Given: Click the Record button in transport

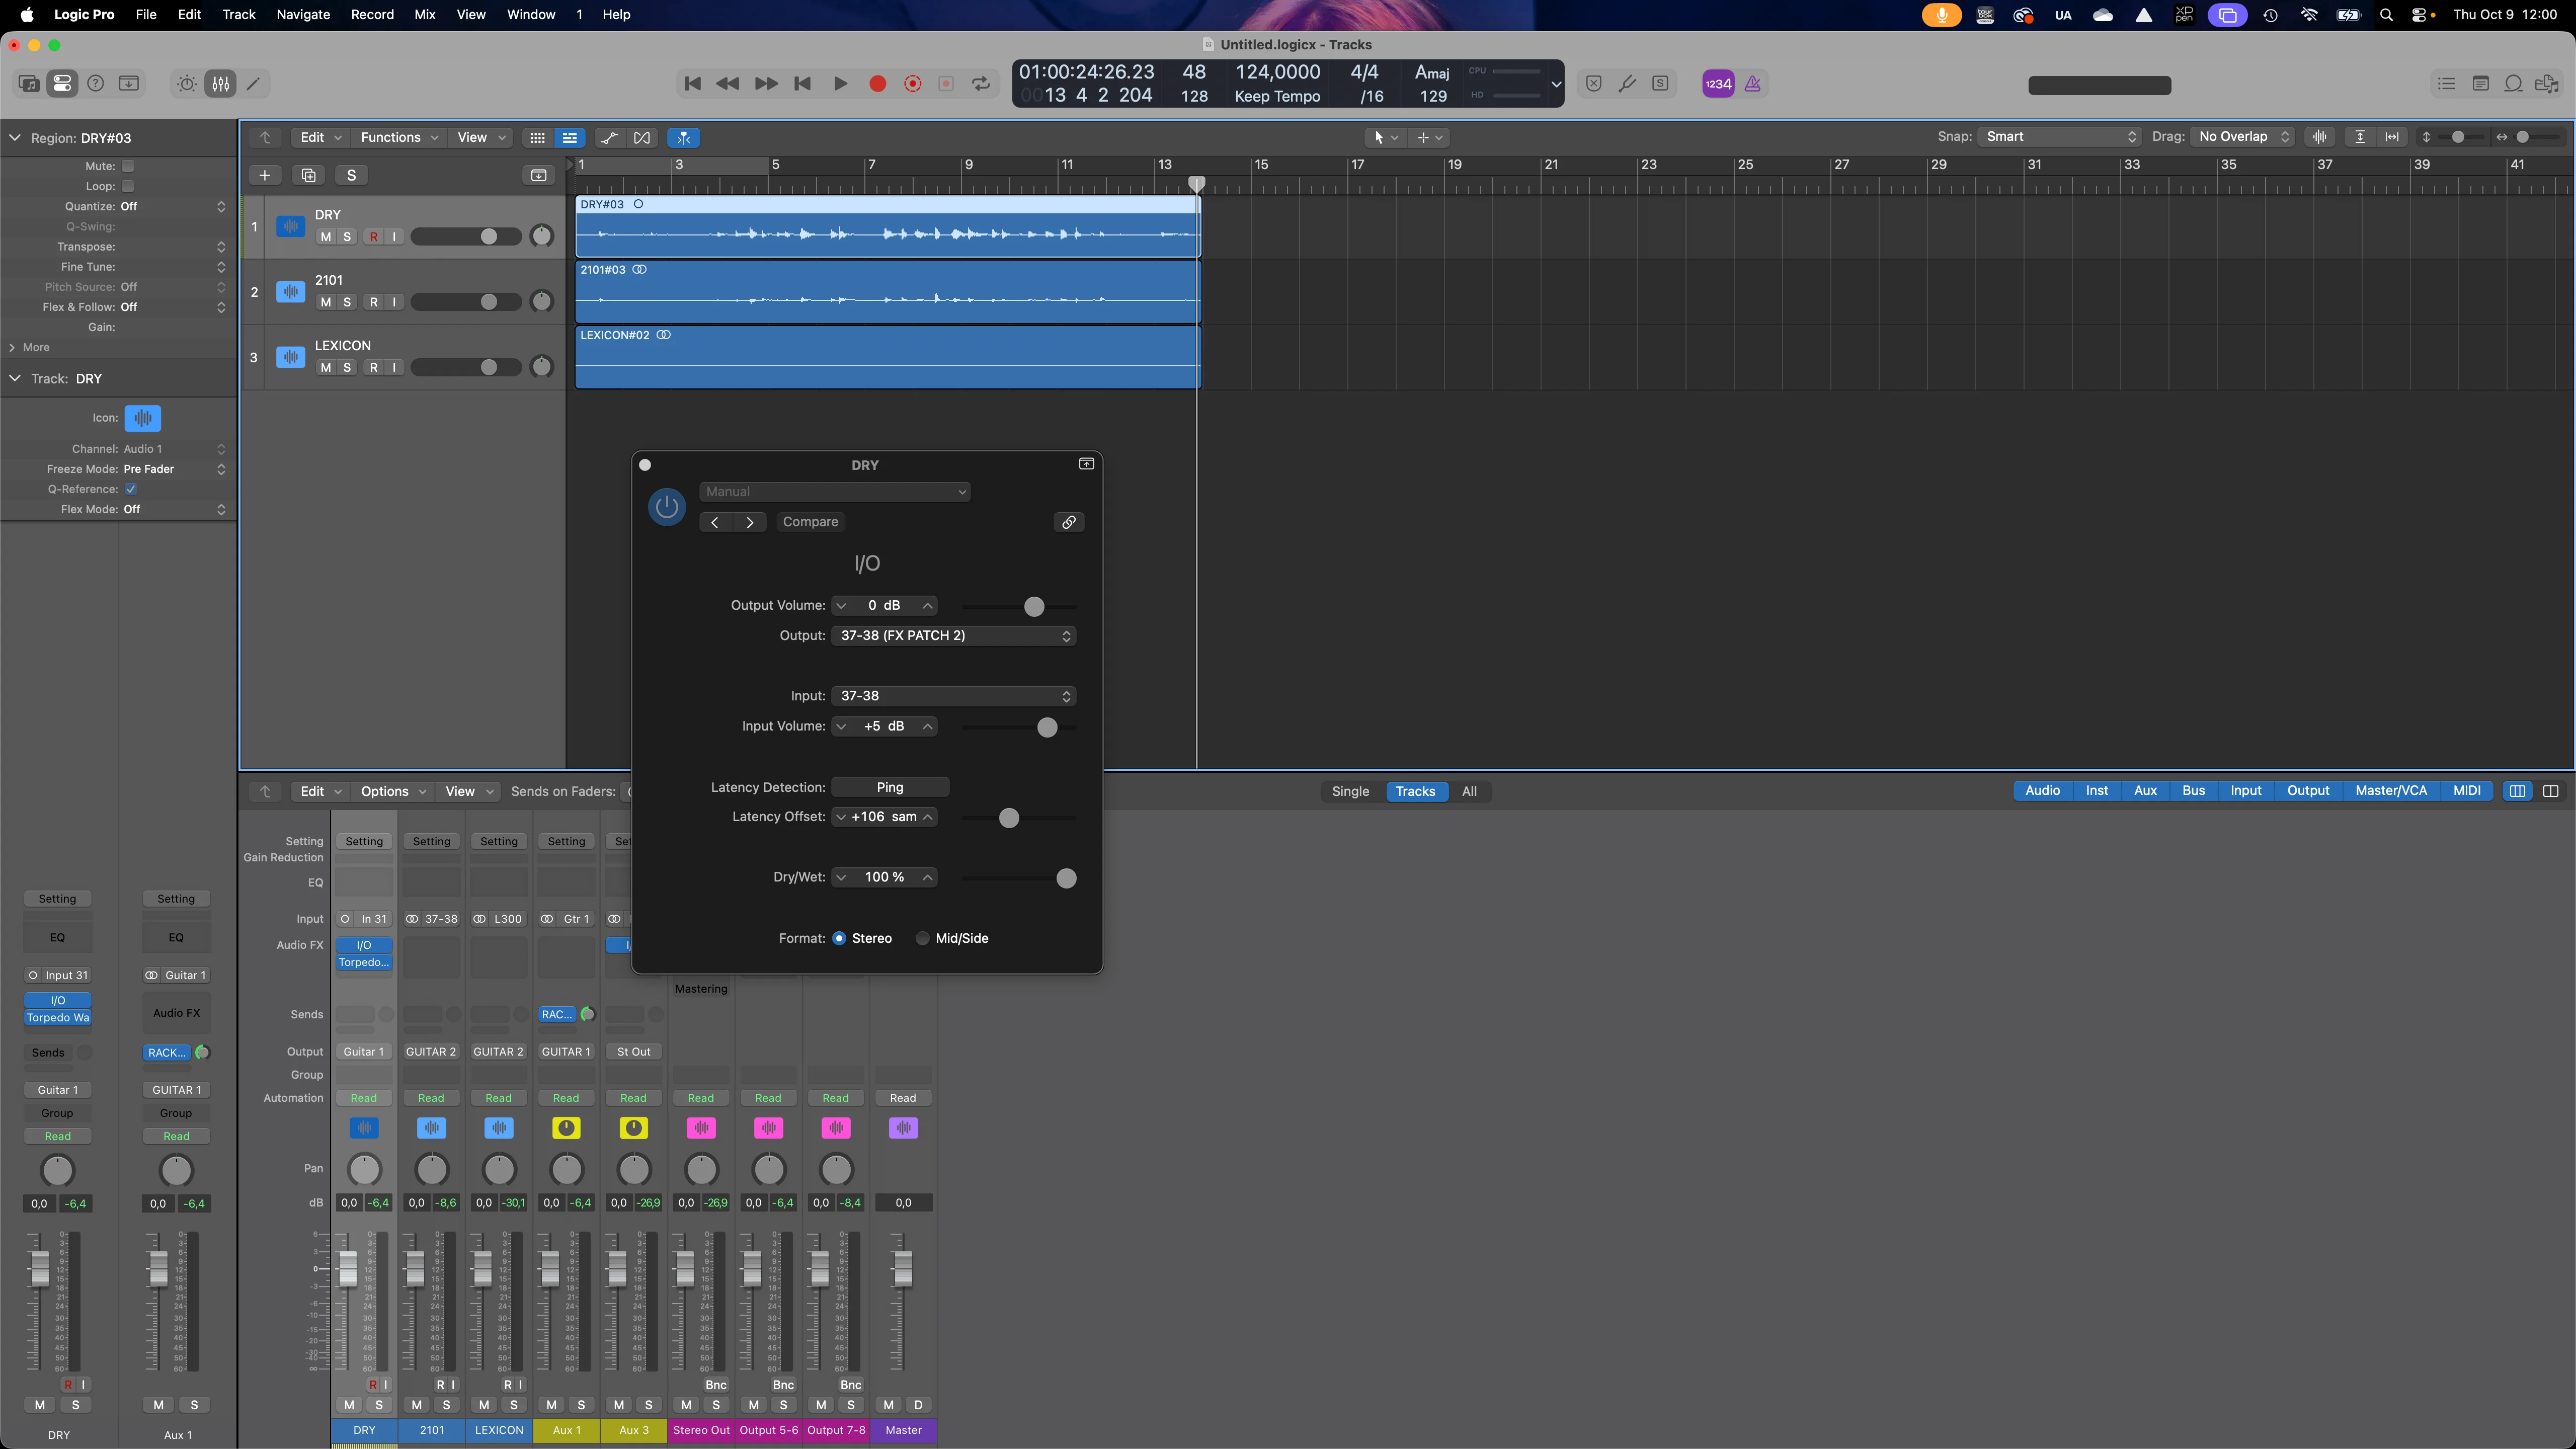Looking at the screenshot, I should (877, 84).
